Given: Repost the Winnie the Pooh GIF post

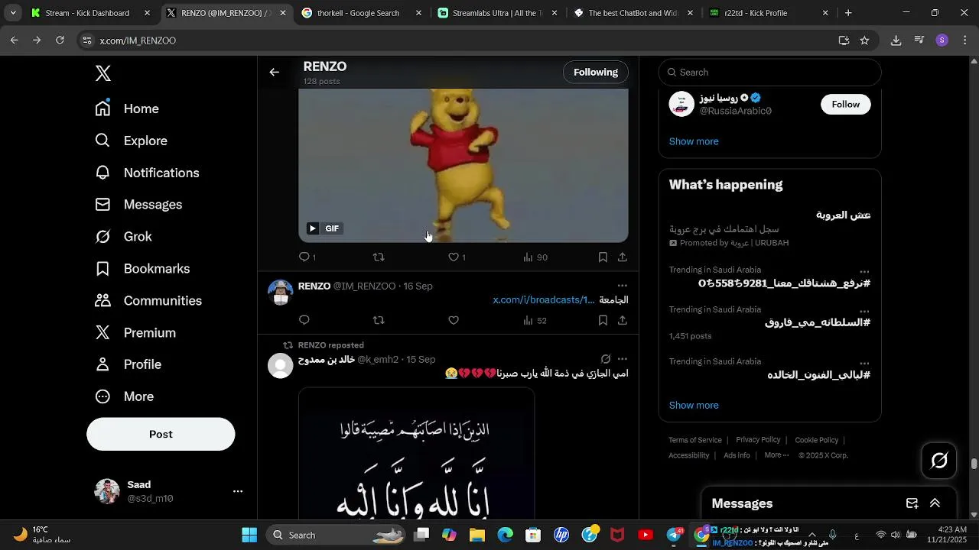Looking at the screenshot, I should tap(379, 257).
